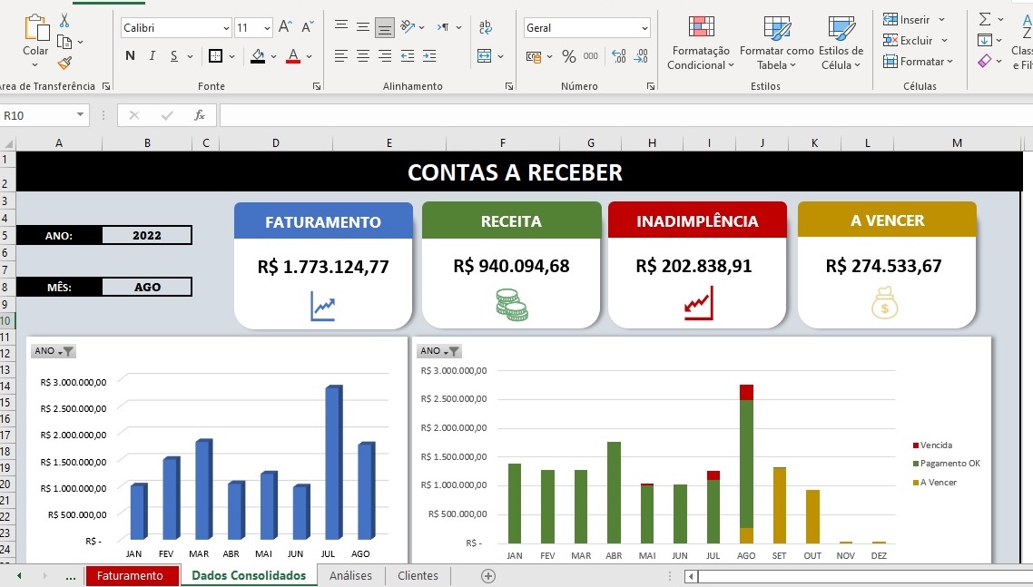This screenshot has height=587, width=1033.
Task: Select the Format Painter brush
Action: pos(64,63)
